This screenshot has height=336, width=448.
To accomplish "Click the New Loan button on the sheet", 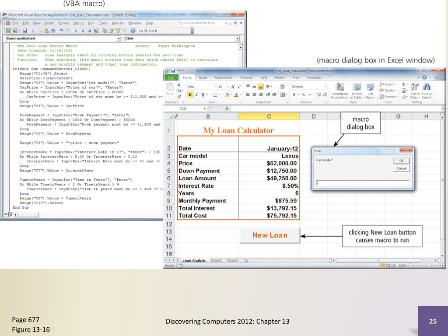I will [x=269, y=235].
